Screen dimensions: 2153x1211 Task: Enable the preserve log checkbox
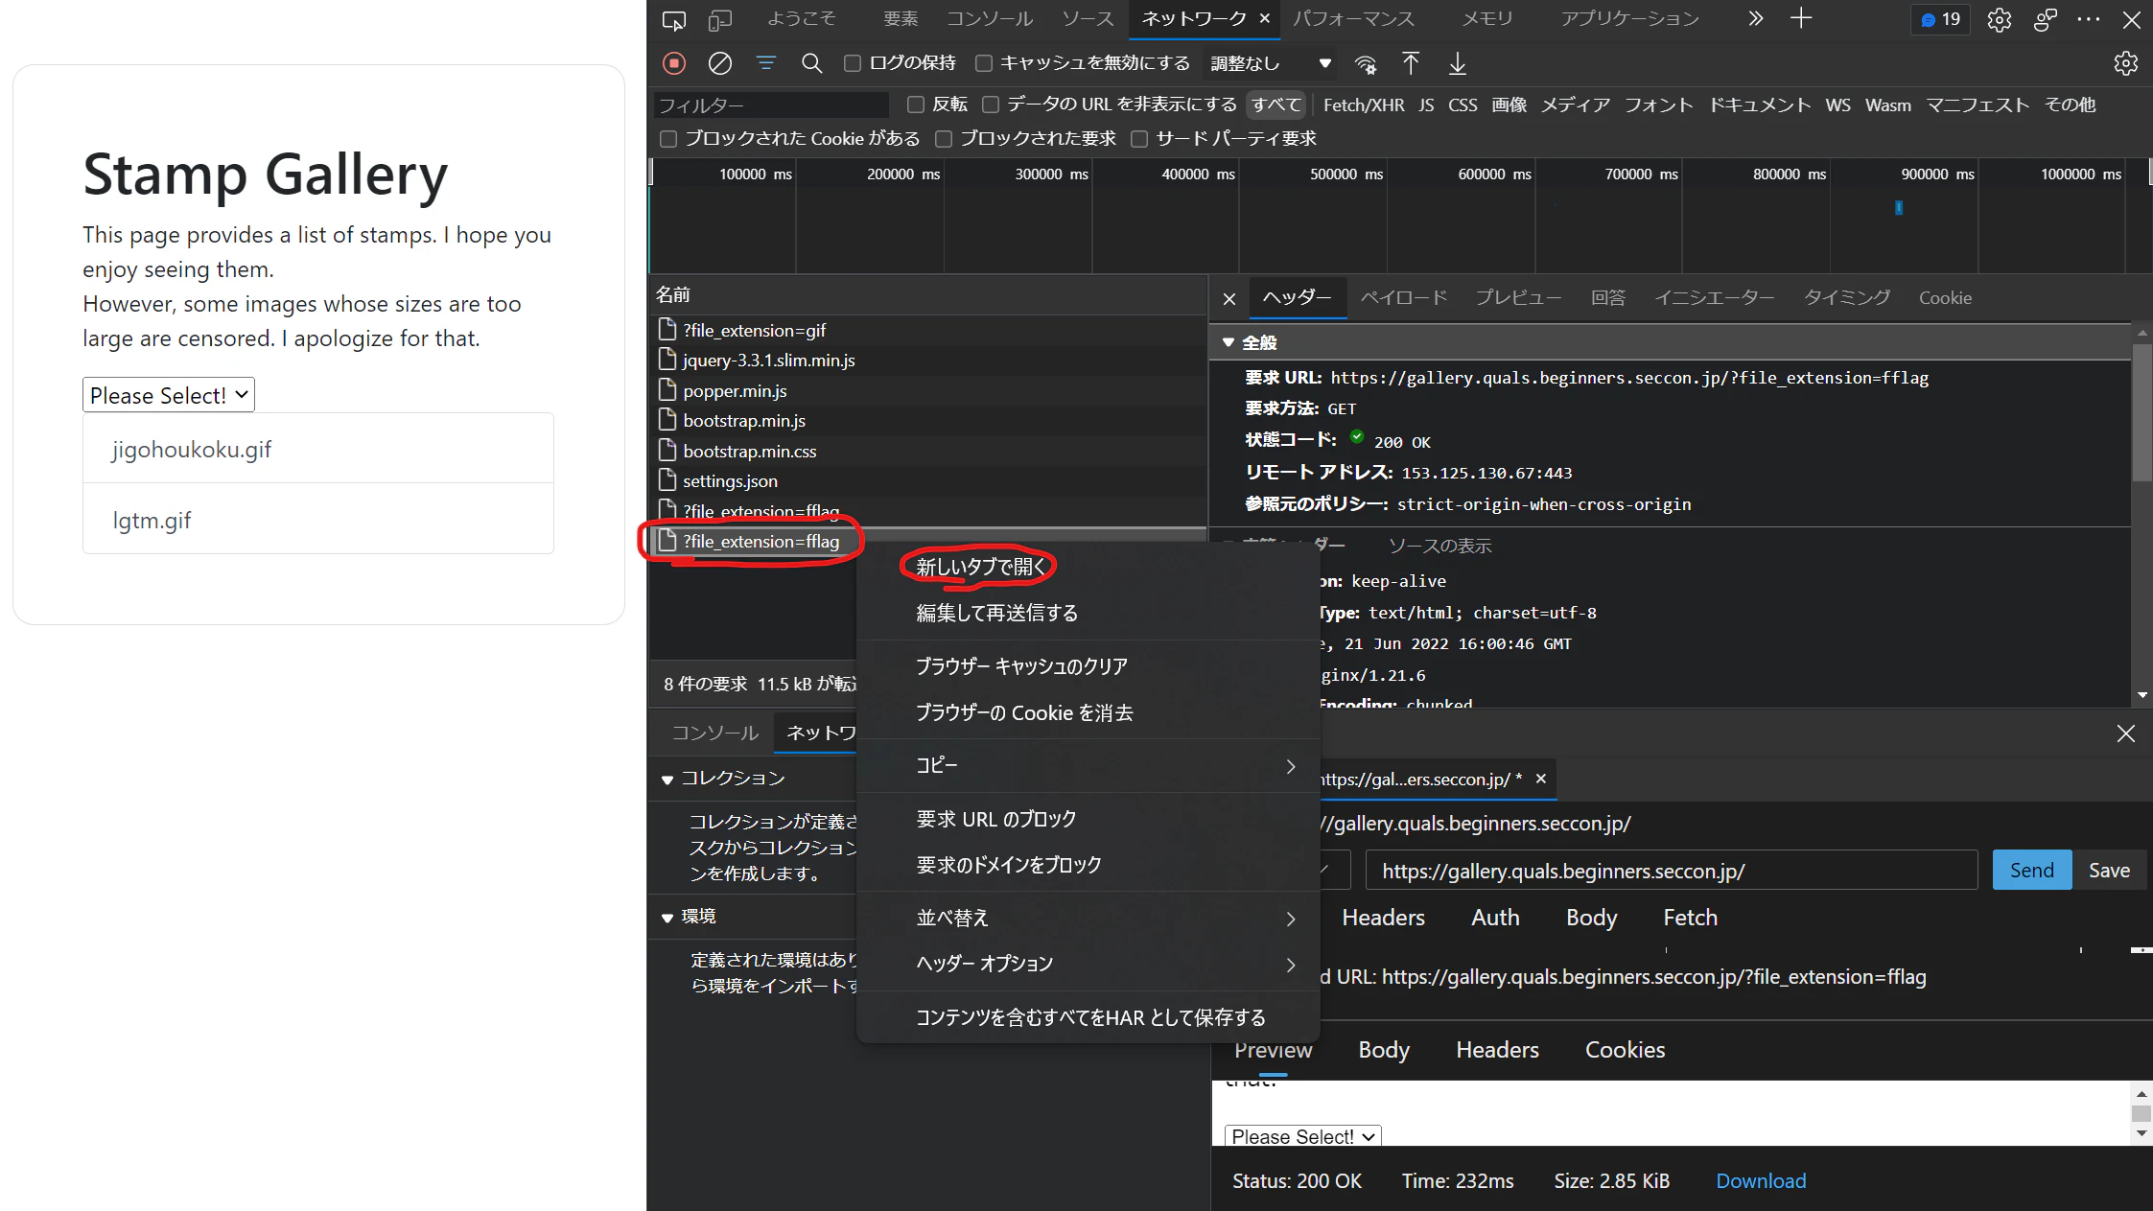[853, 63]
